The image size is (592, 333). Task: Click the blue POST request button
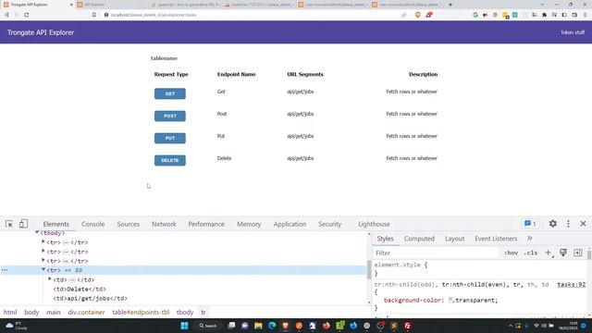pos(170,116)
